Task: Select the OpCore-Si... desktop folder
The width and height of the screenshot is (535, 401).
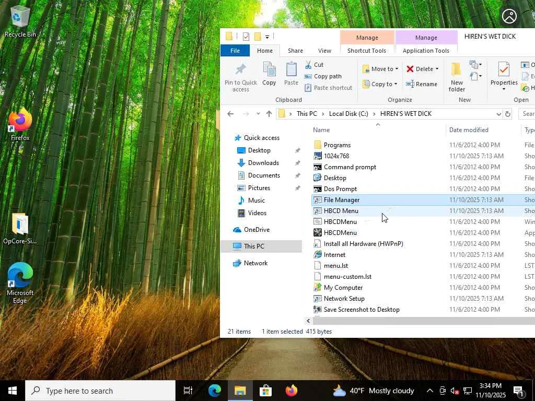Action: coord(20,229)
